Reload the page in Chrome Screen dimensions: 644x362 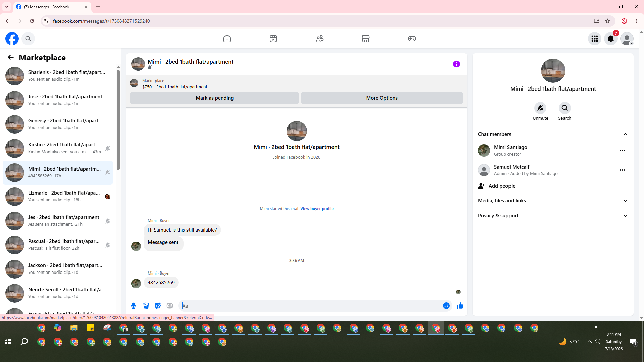point(32,21)
